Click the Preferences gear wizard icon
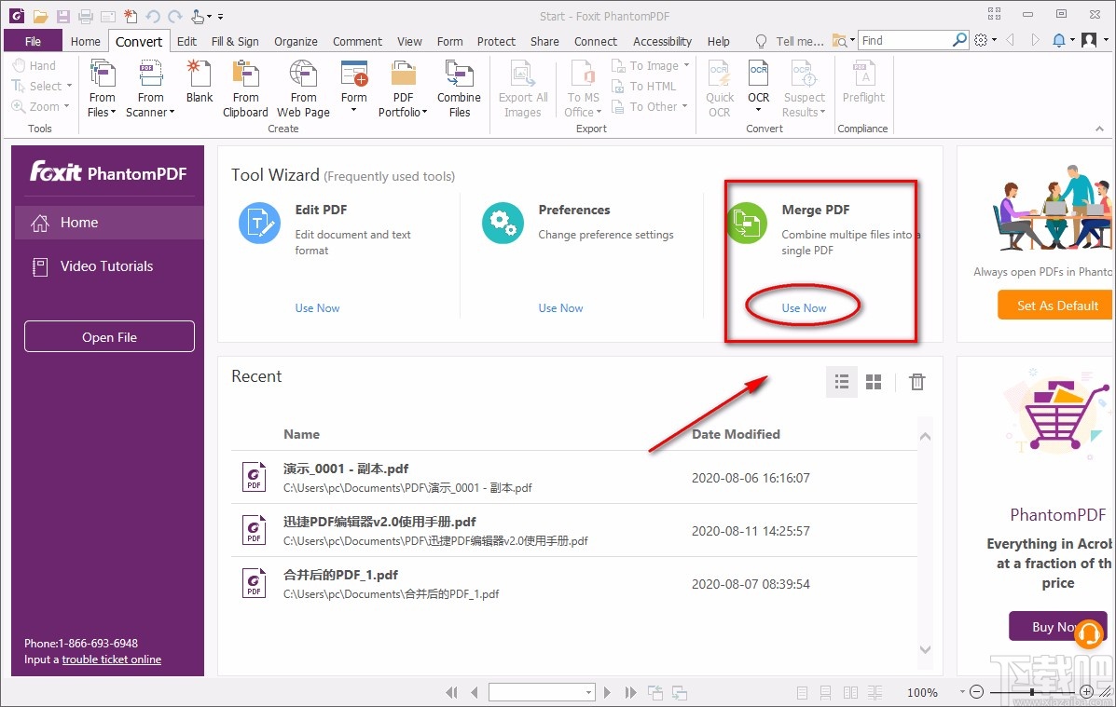 coord(503,223)
